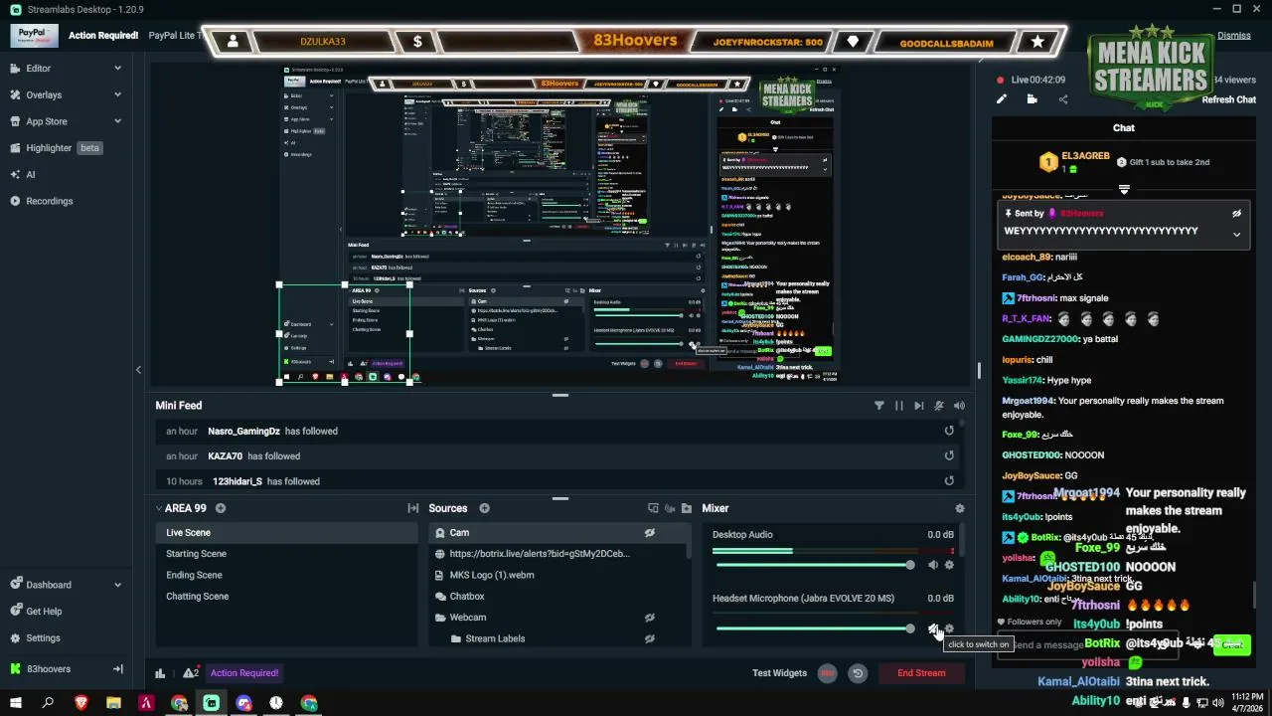
Task: Select the Chatting Scene
Action: 286,597
